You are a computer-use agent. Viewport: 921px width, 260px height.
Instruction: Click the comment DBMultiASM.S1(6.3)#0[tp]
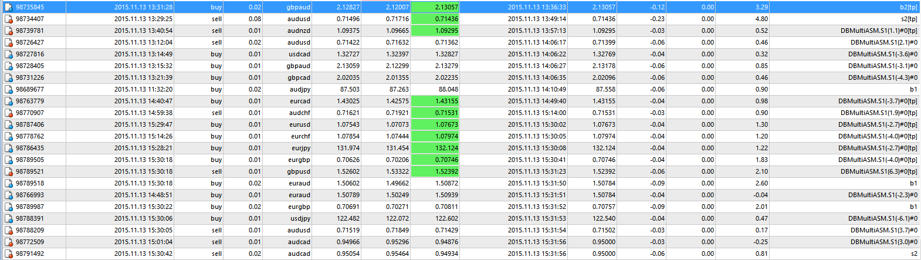coord(879,171)
